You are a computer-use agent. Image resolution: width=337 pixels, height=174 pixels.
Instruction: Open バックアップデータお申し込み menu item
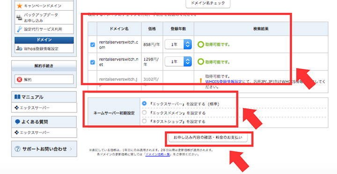click(x=44, y=18)
